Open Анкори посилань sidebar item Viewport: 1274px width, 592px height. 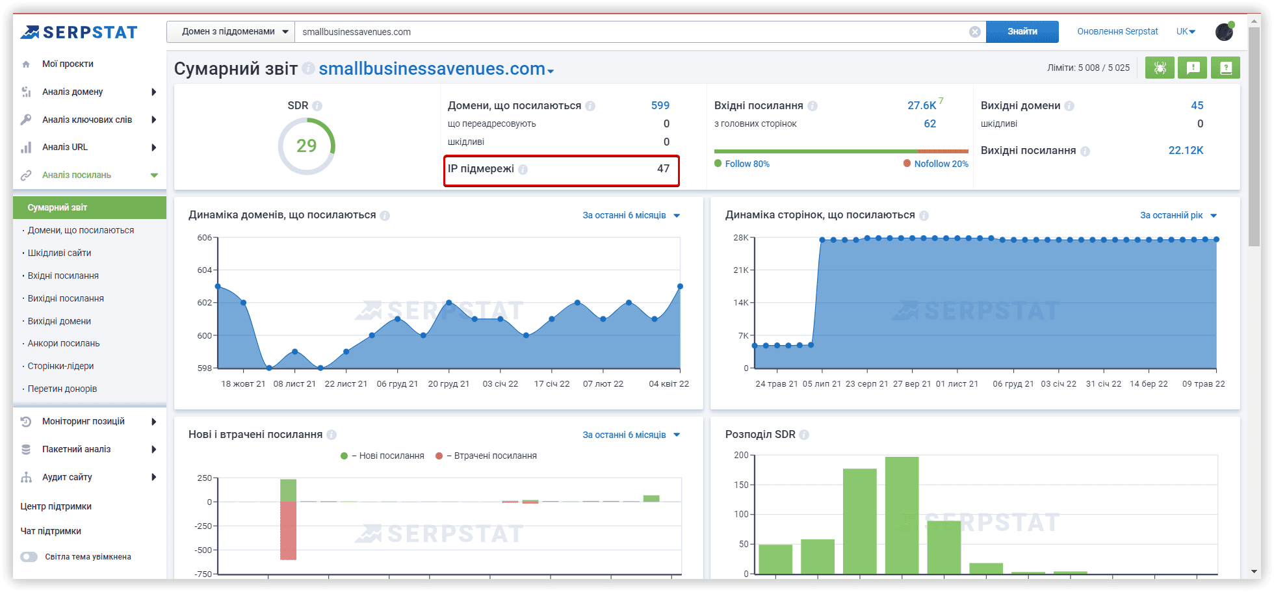64,344
